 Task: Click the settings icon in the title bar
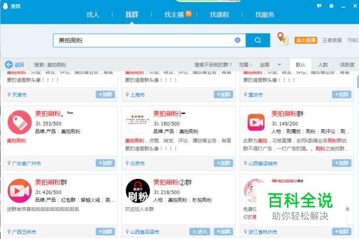(332, 6)
